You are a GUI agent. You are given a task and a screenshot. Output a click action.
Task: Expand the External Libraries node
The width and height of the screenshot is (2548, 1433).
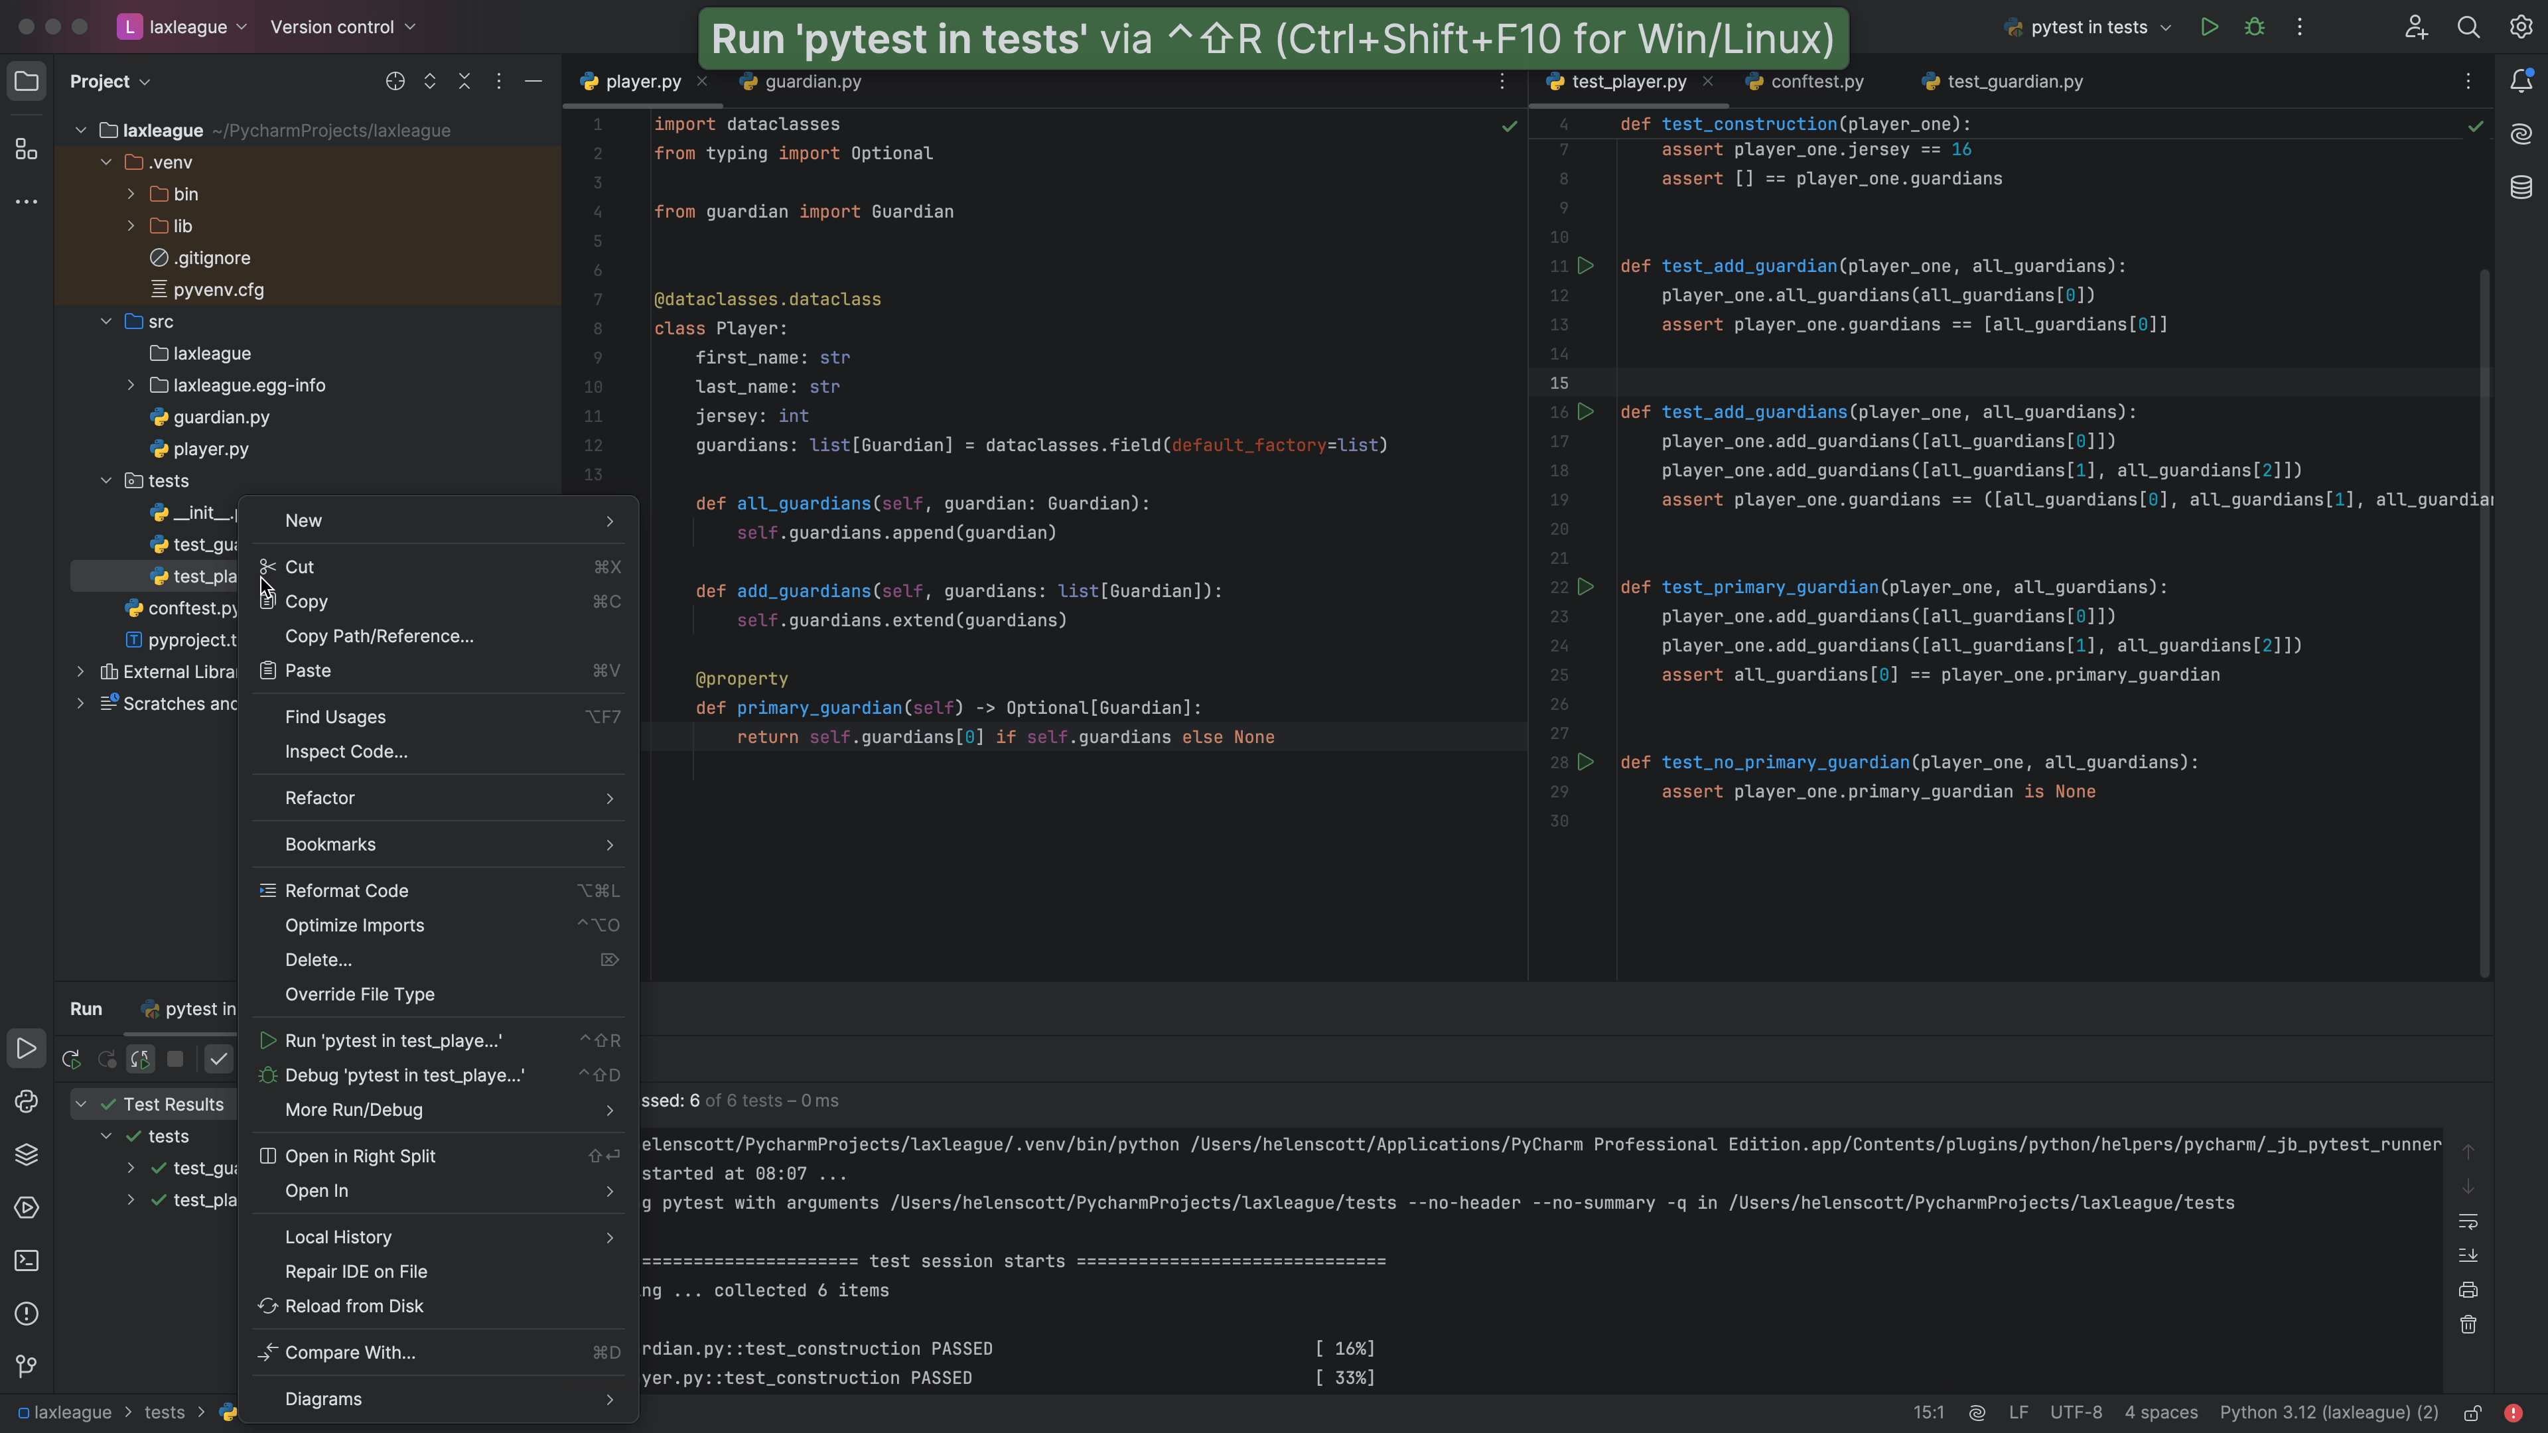coord(80,671)
